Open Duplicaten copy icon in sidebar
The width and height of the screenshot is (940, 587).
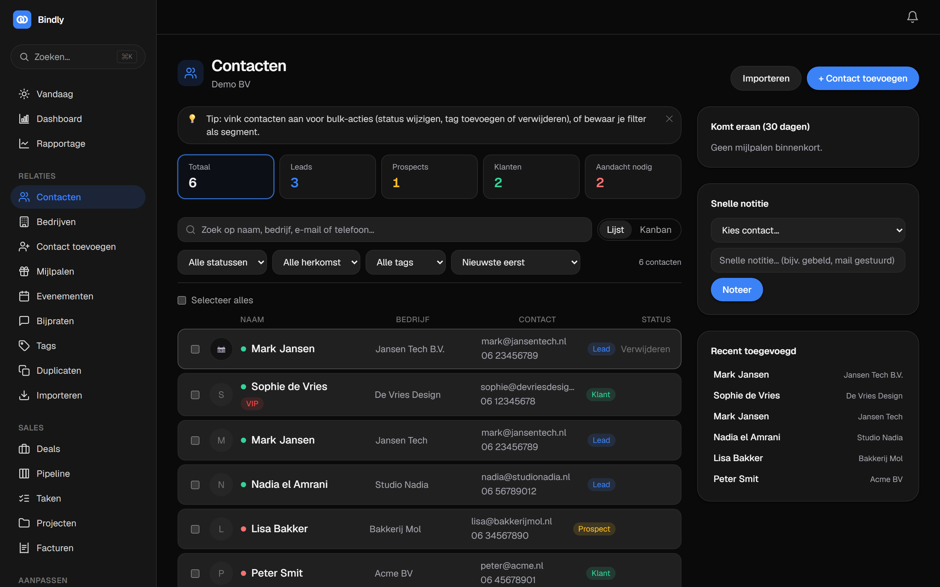point(24,370)
